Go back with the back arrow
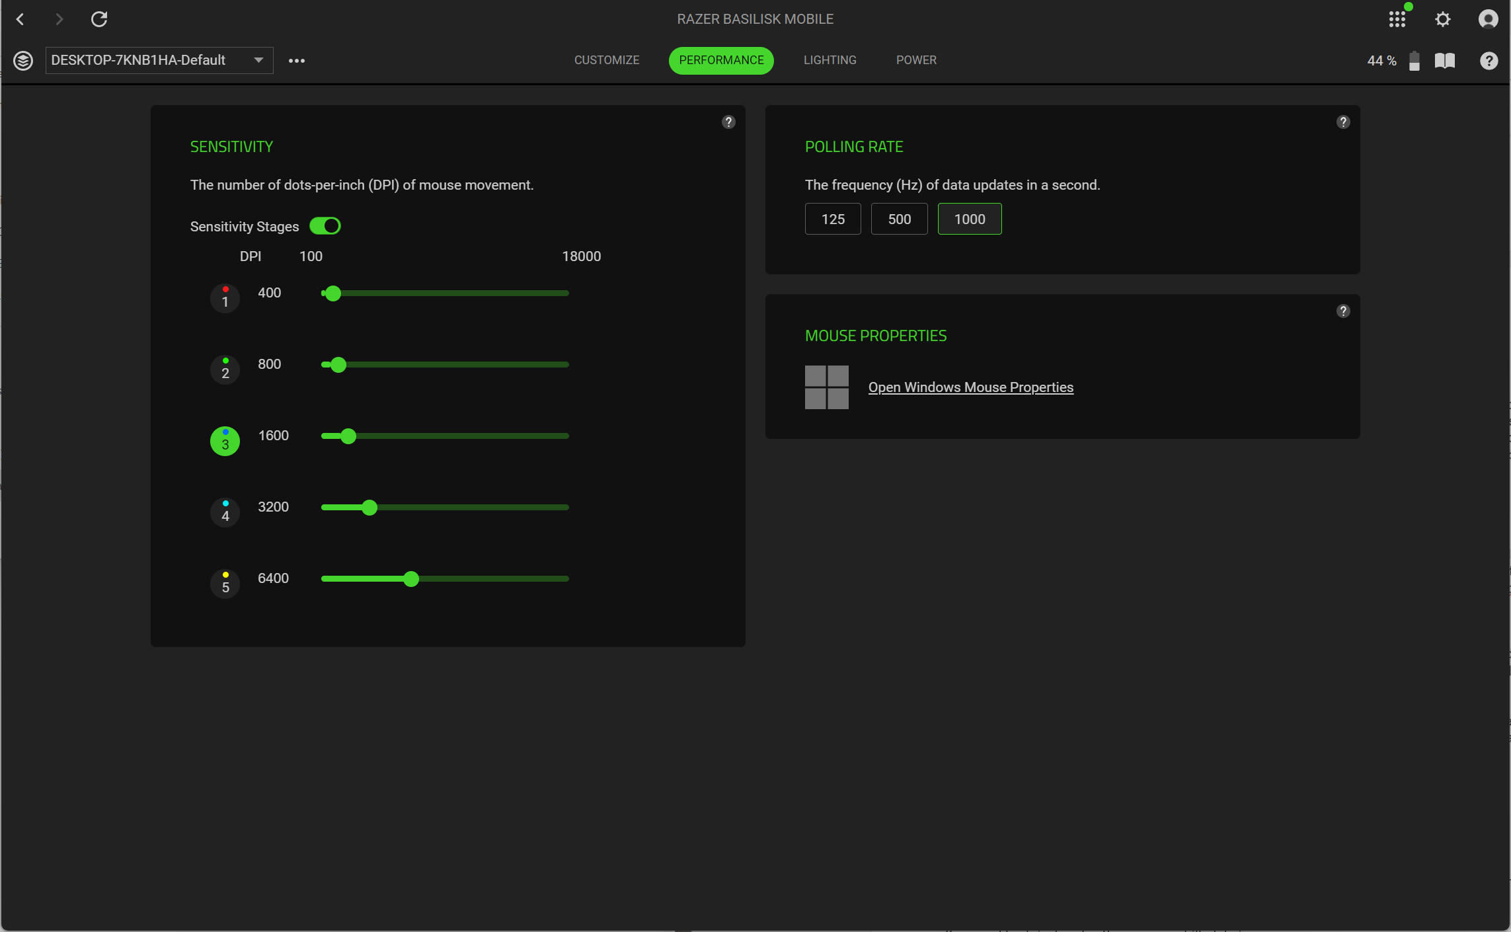This screenshot has width=1511, height=932. (x=20, y=19)
